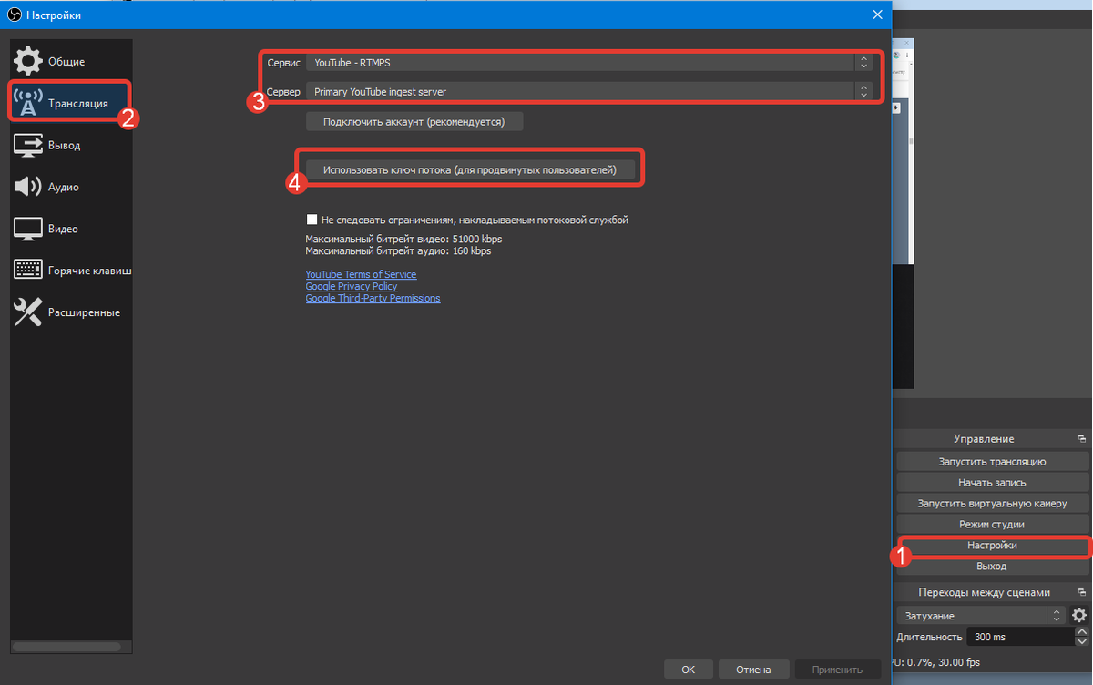The height and width of the screenshot is (685, 1093).
Task: Select the Stream antenna icon in sidebar
Action: pyautogui.click(x=28, y=103)
